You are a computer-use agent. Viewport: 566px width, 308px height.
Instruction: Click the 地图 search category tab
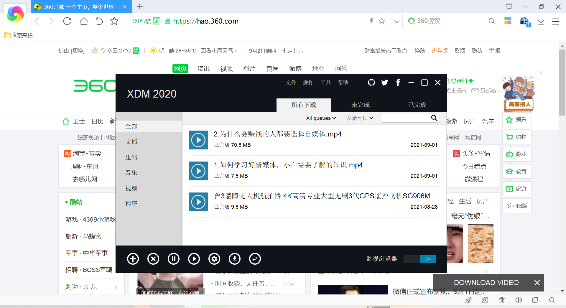point(318,69)
